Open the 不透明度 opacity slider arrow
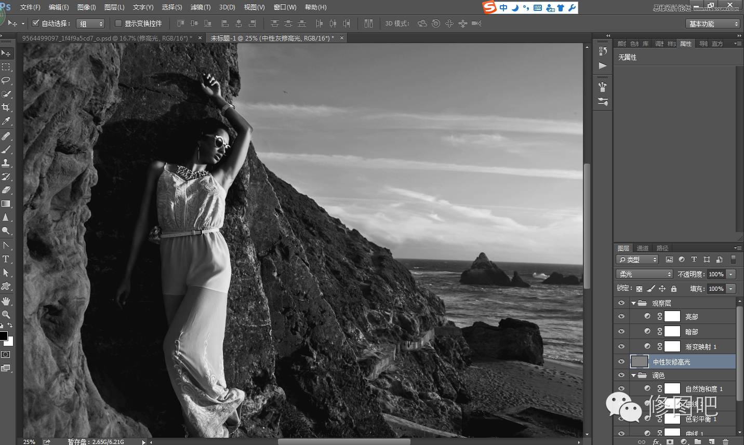 coord(731,274)
